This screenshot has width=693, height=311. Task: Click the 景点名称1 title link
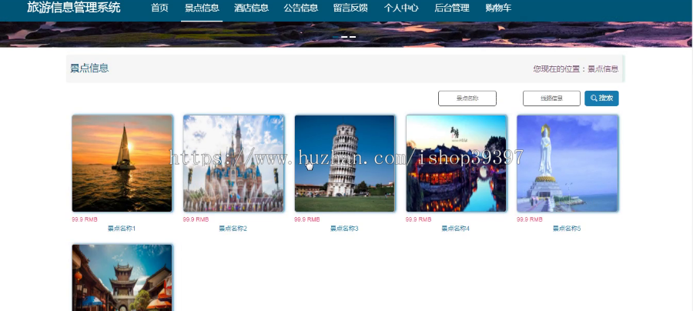122,229
